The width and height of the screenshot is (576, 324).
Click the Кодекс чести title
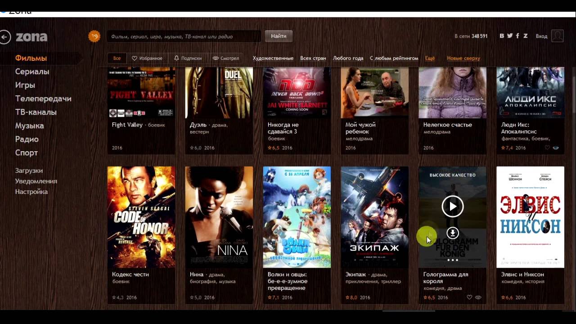[130, 274]
